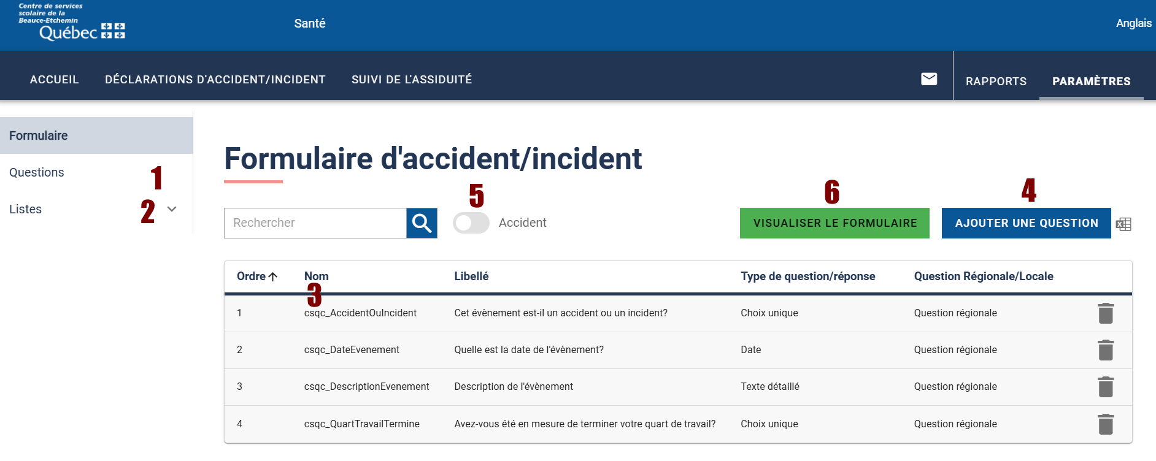Expand the Listes chevron
Image resolution: width=1156 pixels, height=461 pixels.
tap(172, 209)
